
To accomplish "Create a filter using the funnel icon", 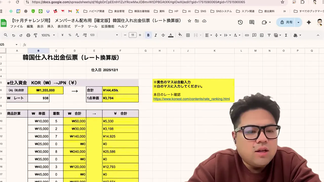I will point(269,35).
